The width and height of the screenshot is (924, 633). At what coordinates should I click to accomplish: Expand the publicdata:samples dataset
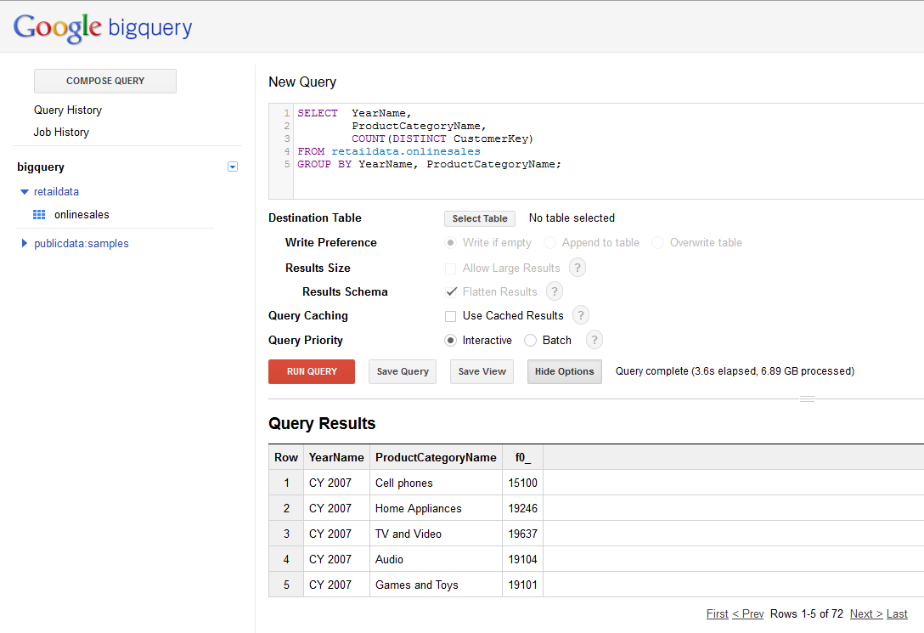coord(24,243)
